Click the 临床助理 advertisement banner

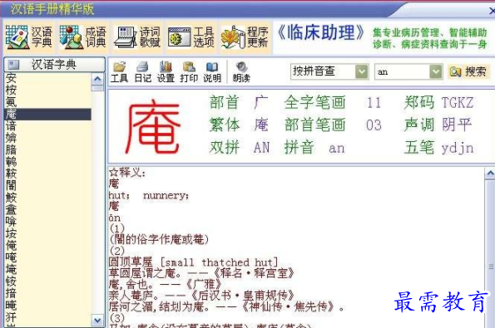pyautogui.click(x=383, y=37)
